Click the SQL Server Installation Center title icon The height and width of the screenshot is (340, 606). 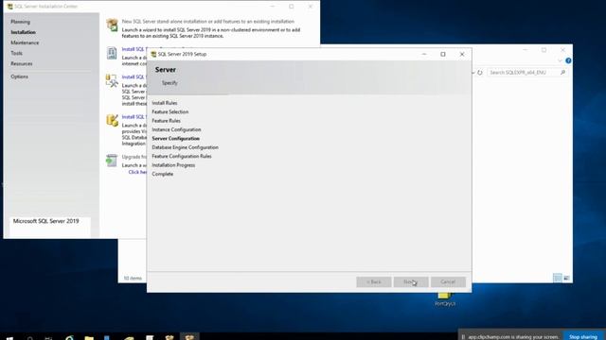(x=10, y=7)
